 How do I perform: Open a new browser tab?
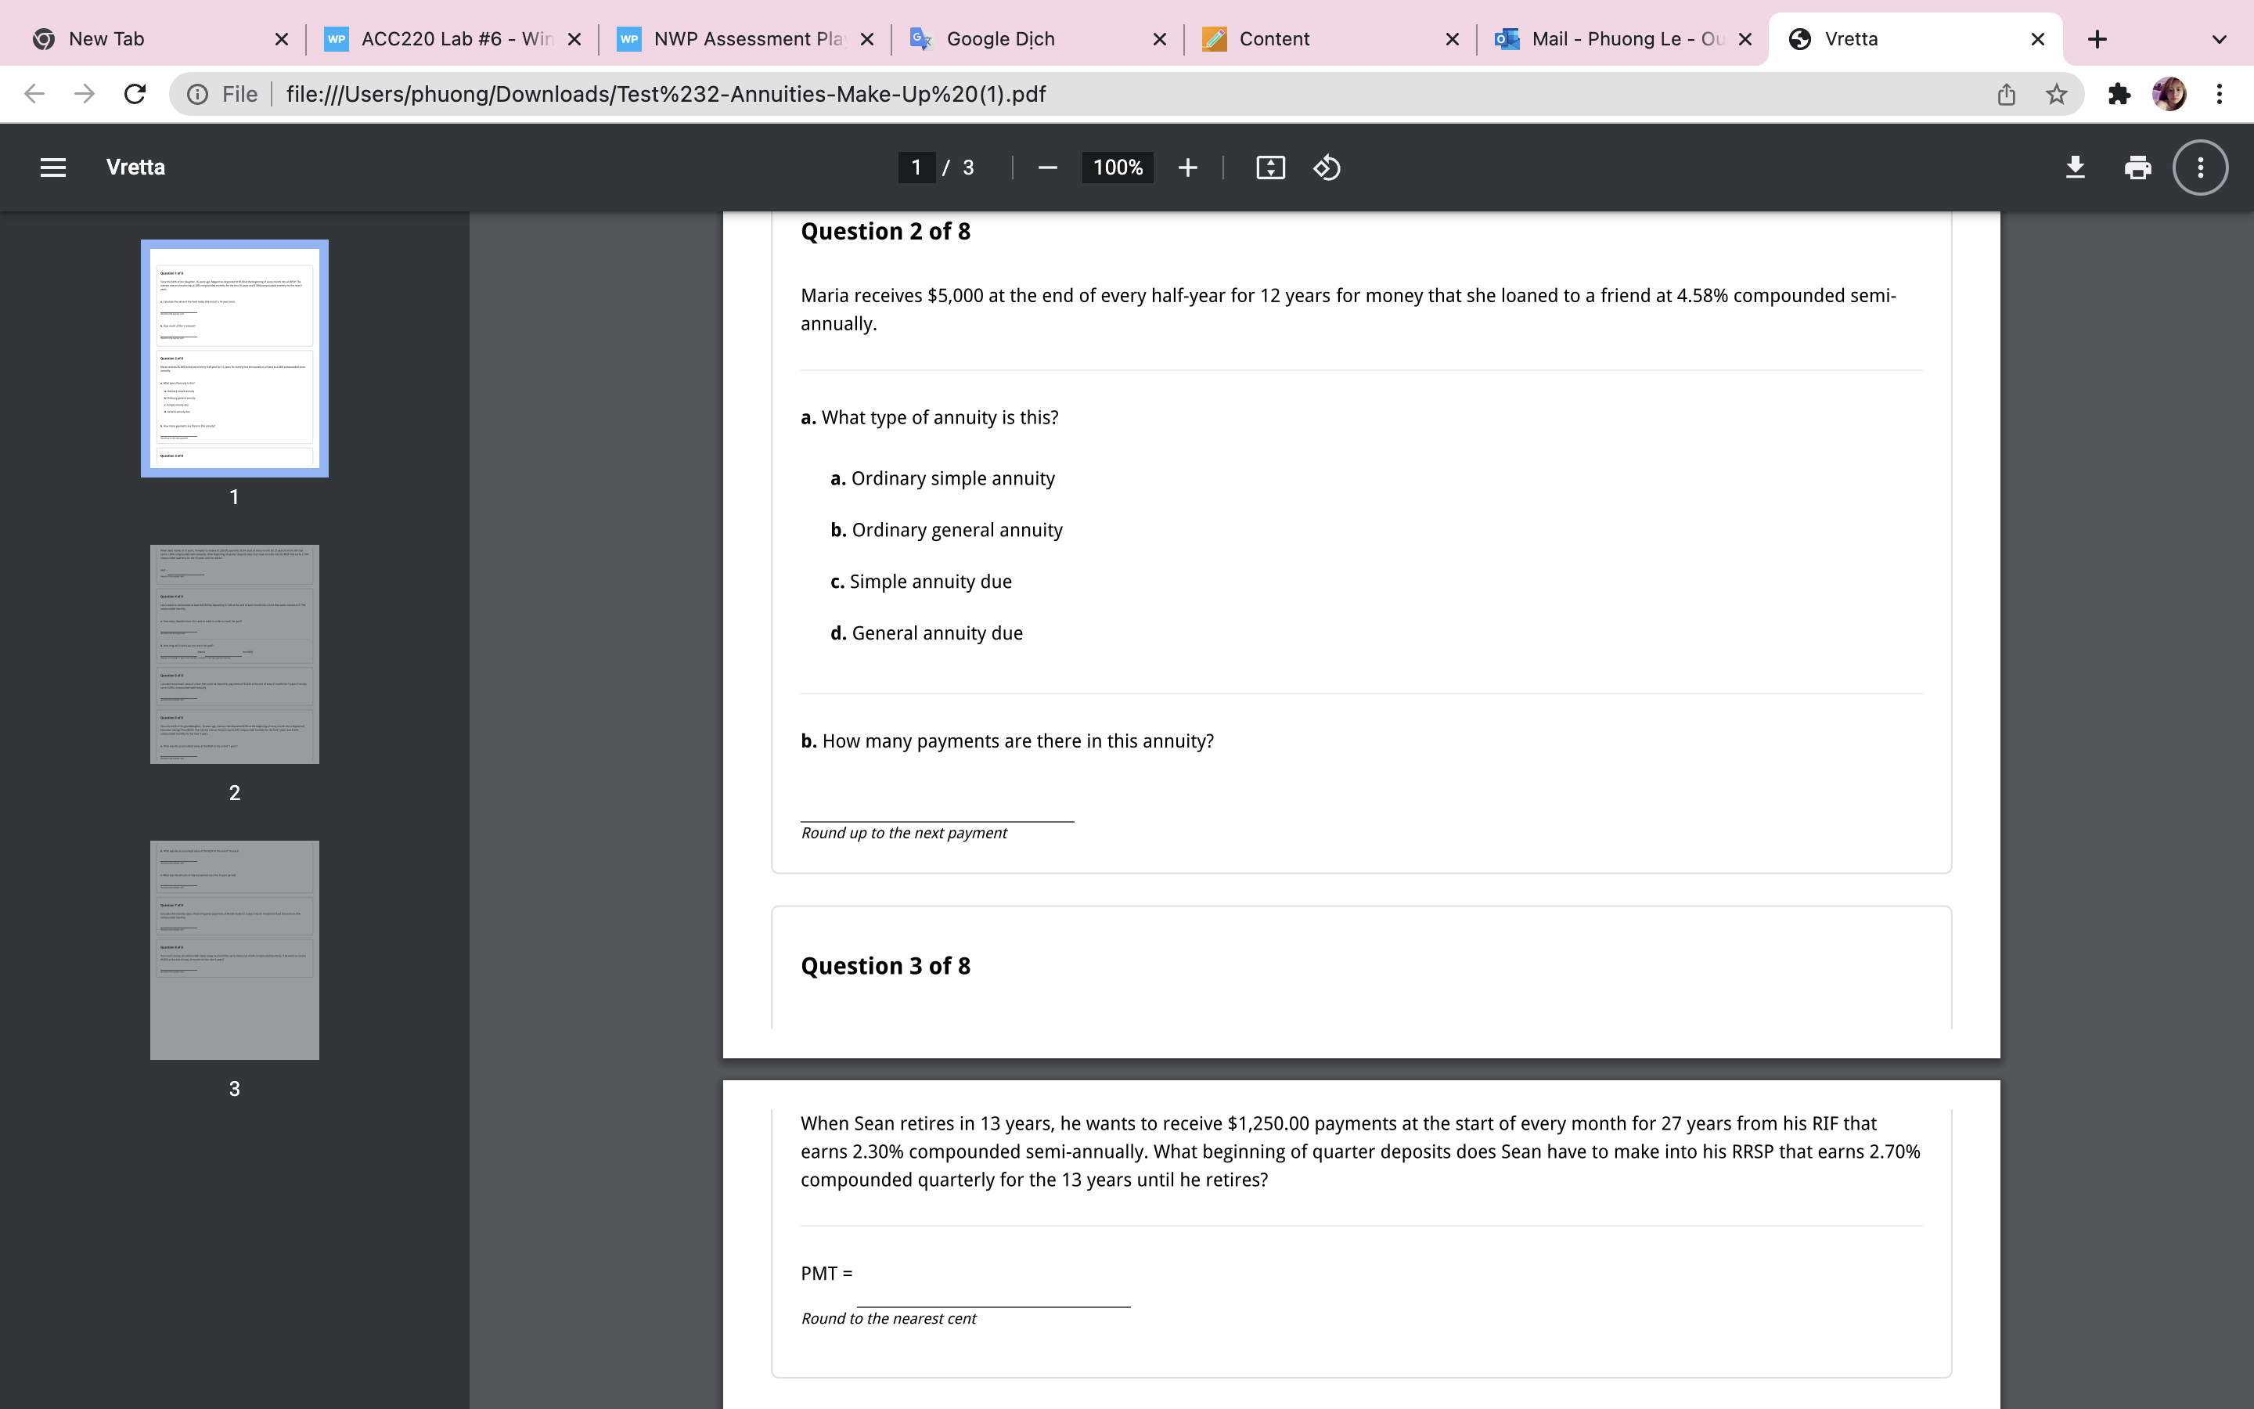pos(2097,38)
